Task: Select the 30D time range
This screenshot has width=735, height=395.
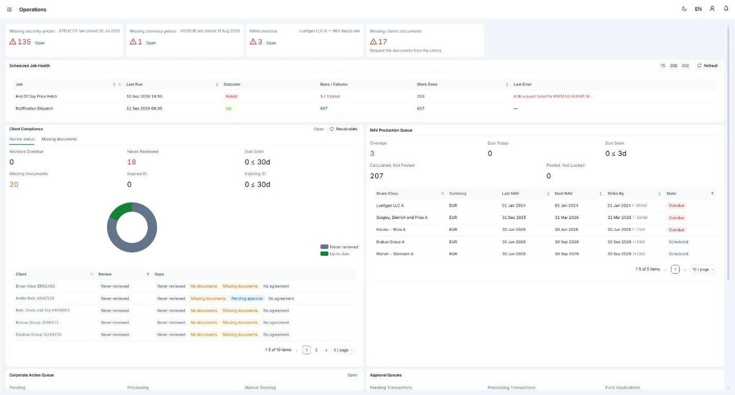Action: [x=674, y=66]
